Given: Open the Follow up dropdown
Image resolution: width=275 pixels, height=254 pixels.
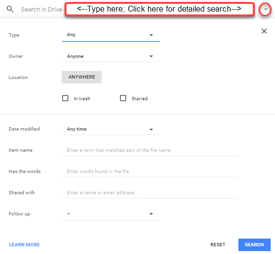Looking at the screenshot, I should pyautogui.click(x=111, y=214).
